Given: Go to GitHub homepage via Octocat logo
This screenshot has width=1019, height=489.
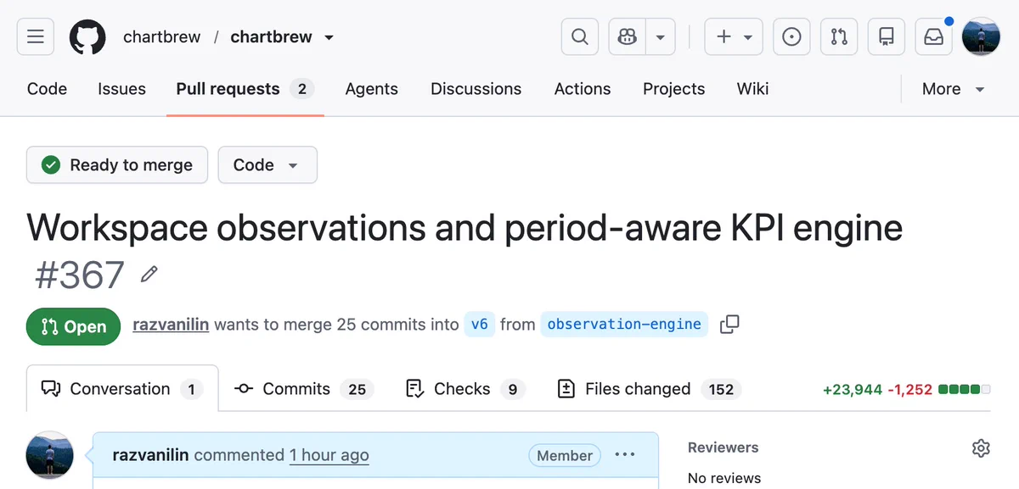Looking at the screenshot, I should tap(87, 37).
